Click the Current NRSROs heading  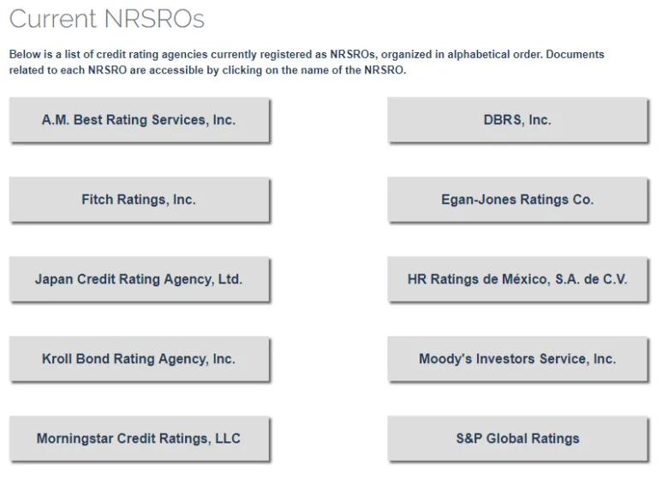107,19
